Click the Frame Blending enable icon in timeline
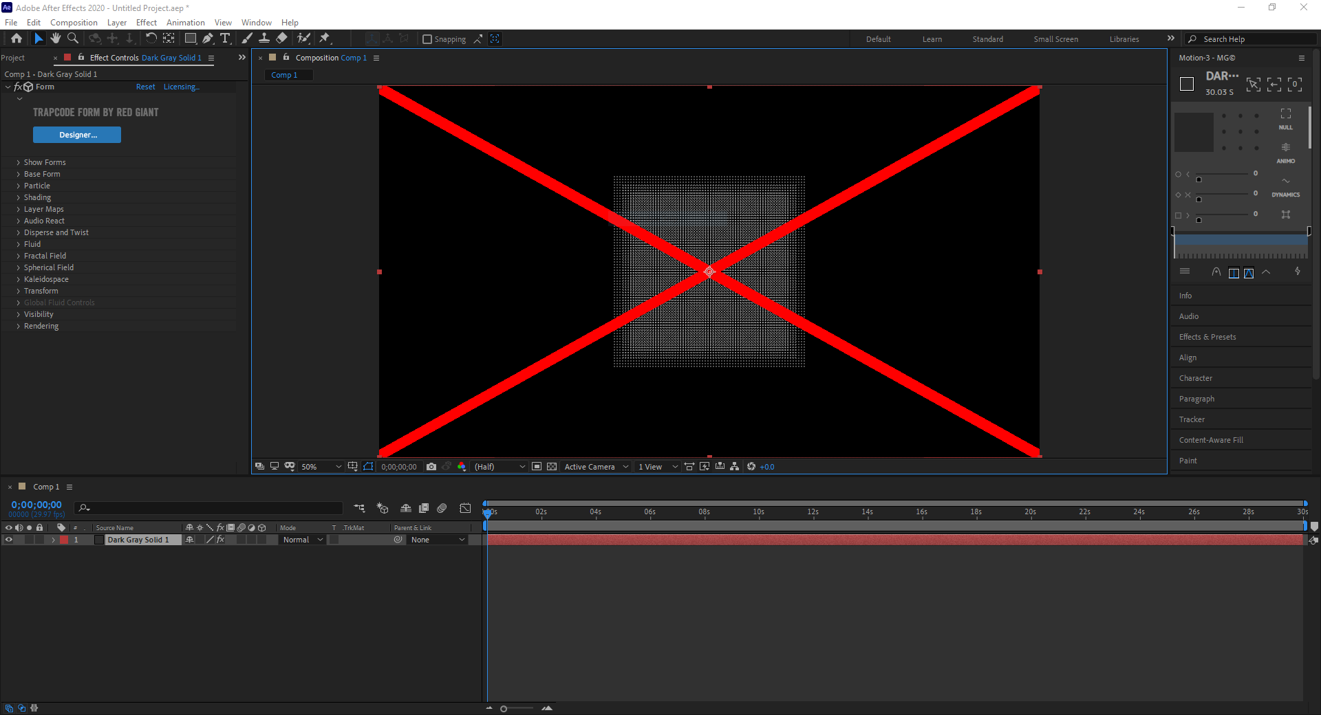 [424, 508]
